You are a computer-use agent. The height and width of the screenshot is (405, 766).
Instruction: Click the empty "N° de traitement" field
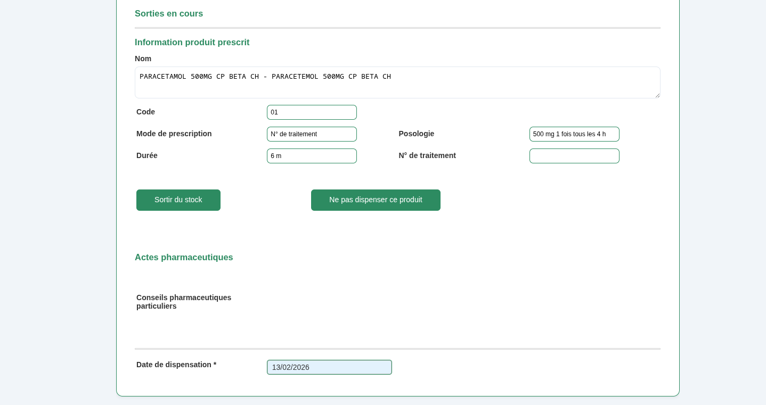(574, 156)
